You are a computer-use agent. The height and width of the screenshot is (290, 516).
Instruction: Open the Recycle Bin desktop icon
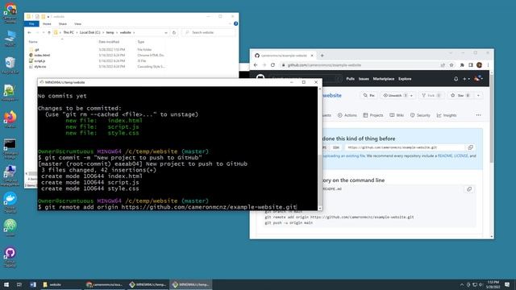[x=10, y=64]
